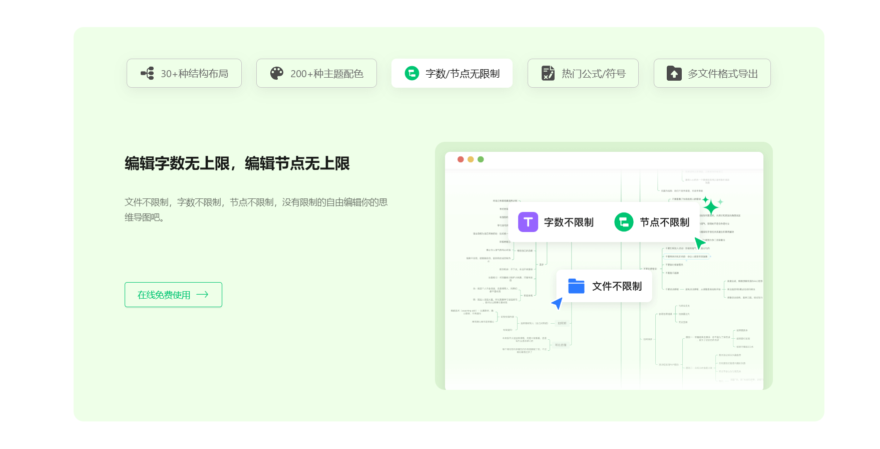Screen dimensions: 880x449
Task: Click the green window dot in preview
Action: click(481, 159)
